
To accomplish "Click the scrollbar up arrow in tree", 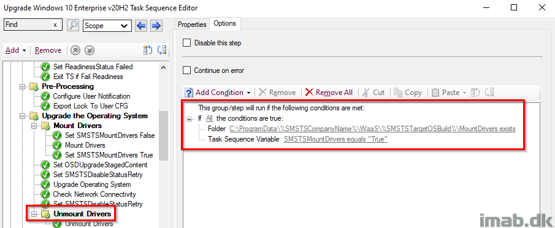I will click(163, 67).
